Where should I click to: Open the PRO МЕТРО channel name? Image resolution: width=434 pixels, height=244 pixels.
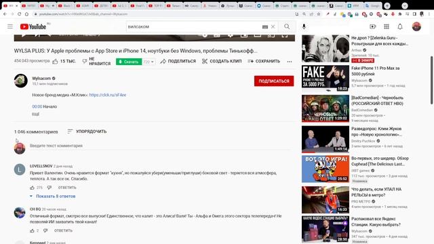pyautogui.click(x=361, y=201)
